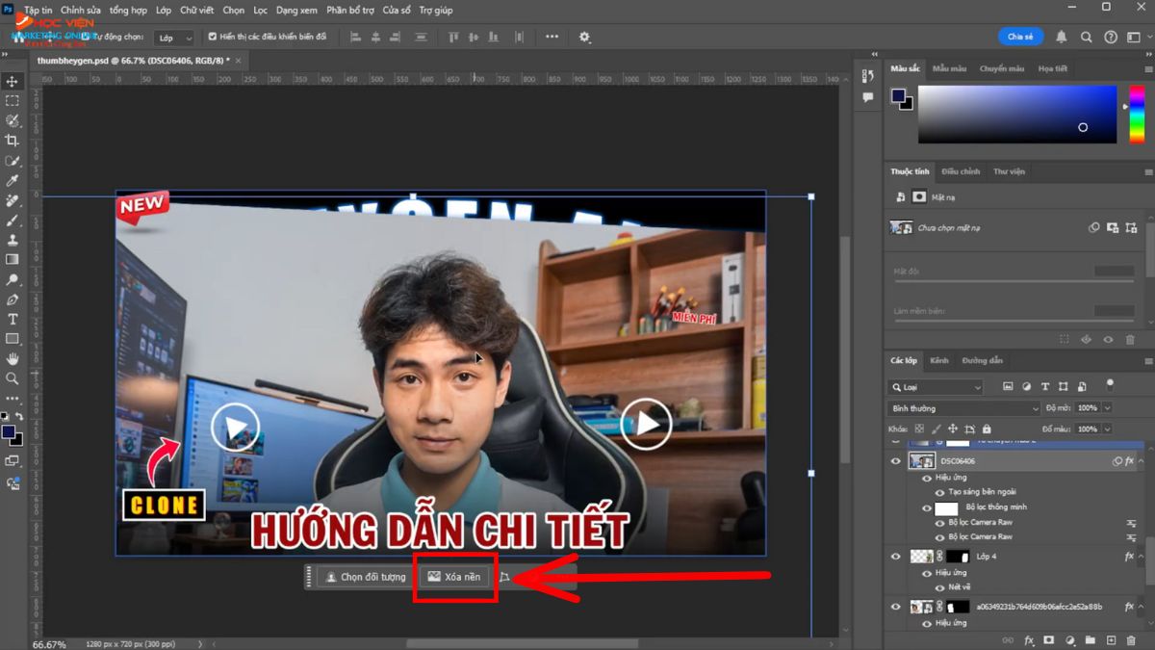This screenshot has height=650, width=1155.
Task: Open the "Lọc" menu
Action: point(261,10)
